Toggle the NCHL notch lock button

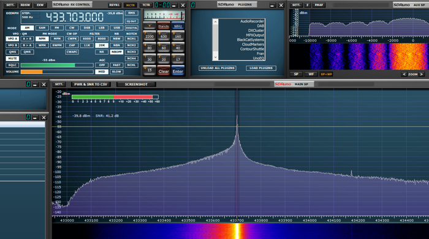(132, 65)
